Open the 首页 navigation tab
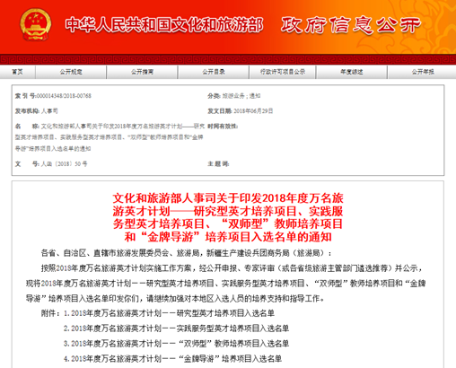 click(x=17, y=72)
